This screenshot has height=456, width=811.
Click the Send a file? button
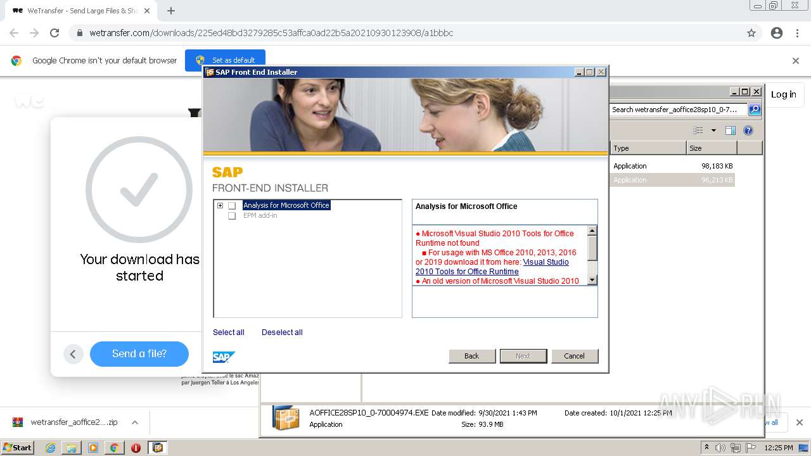pos(139,354)
